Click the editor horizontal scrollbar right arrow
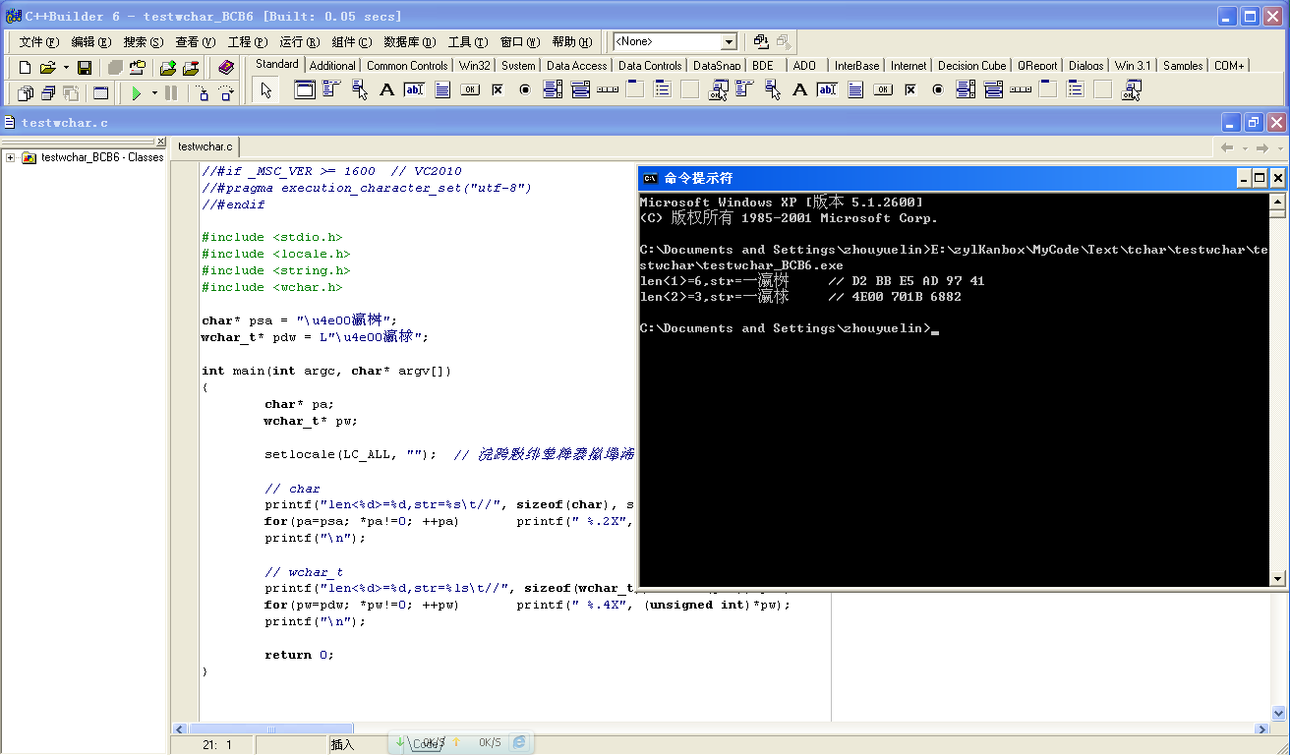The height and width of the screenshot is (755, 1290). pos(1262,728)
